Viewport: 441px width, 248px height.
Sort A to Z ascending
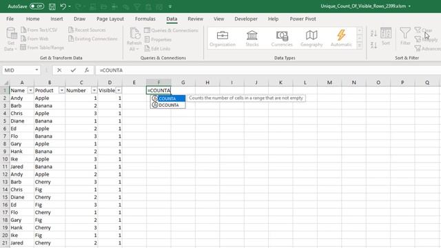point(373,33)
